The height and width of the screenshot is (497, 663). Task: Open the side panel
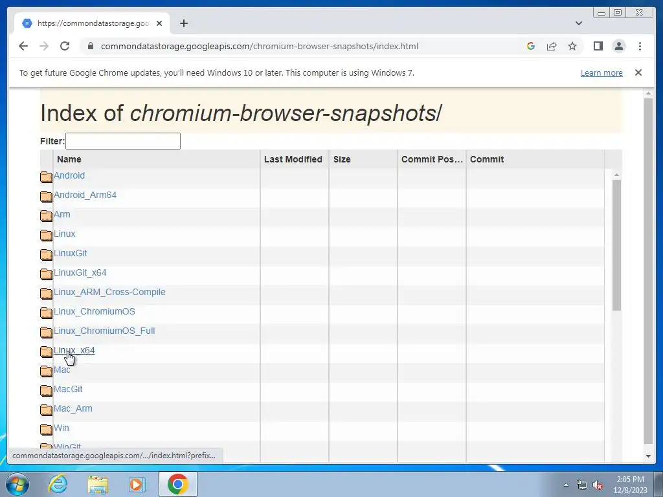(x=598, y=46)
